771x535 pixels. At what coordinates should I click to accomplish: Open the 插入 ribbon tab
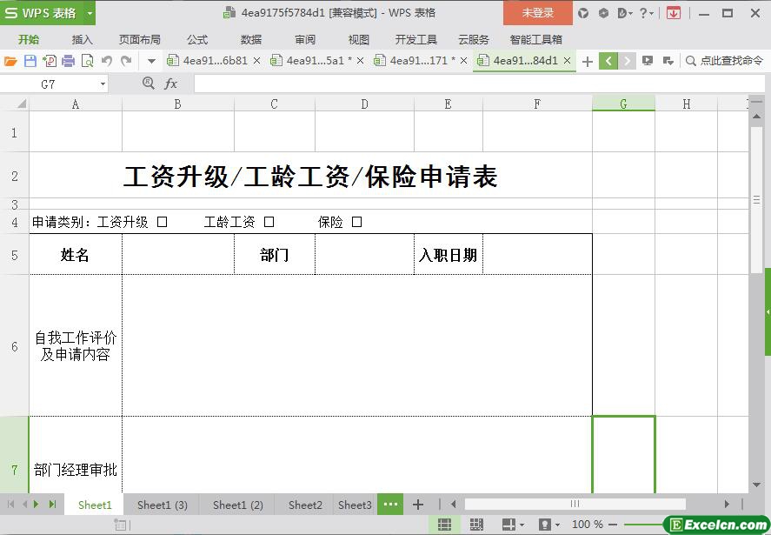[x=83, y=39]
